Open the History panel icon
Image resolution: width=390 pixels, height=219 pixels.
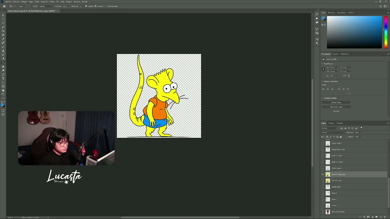(317, 14)
